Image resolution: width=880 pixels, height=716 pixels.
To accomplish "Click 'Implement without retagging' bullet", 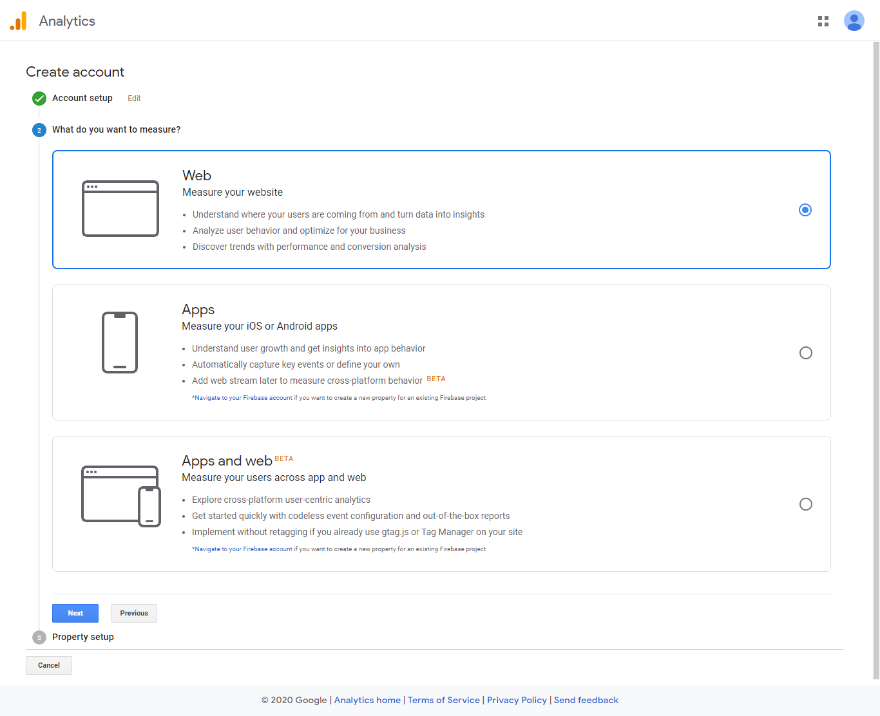I will 357,532.
